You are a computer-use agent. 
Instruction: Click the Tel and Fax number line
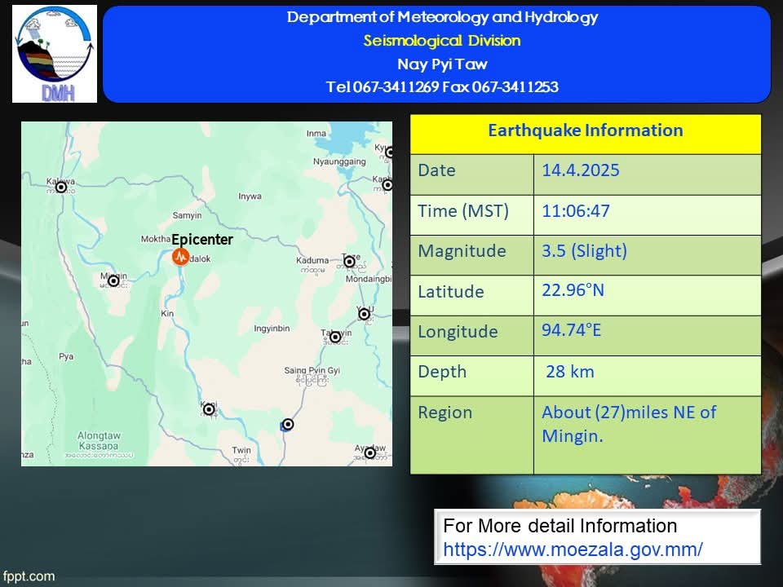pos(442,87)
